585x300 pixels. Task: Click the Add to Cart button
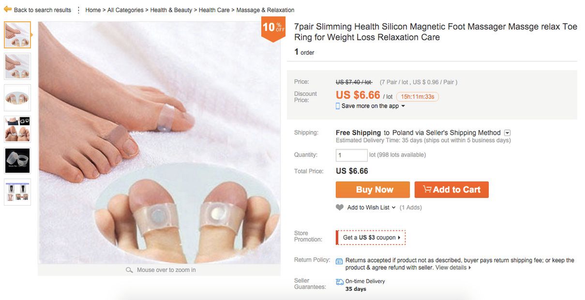[x=451, y=190]
